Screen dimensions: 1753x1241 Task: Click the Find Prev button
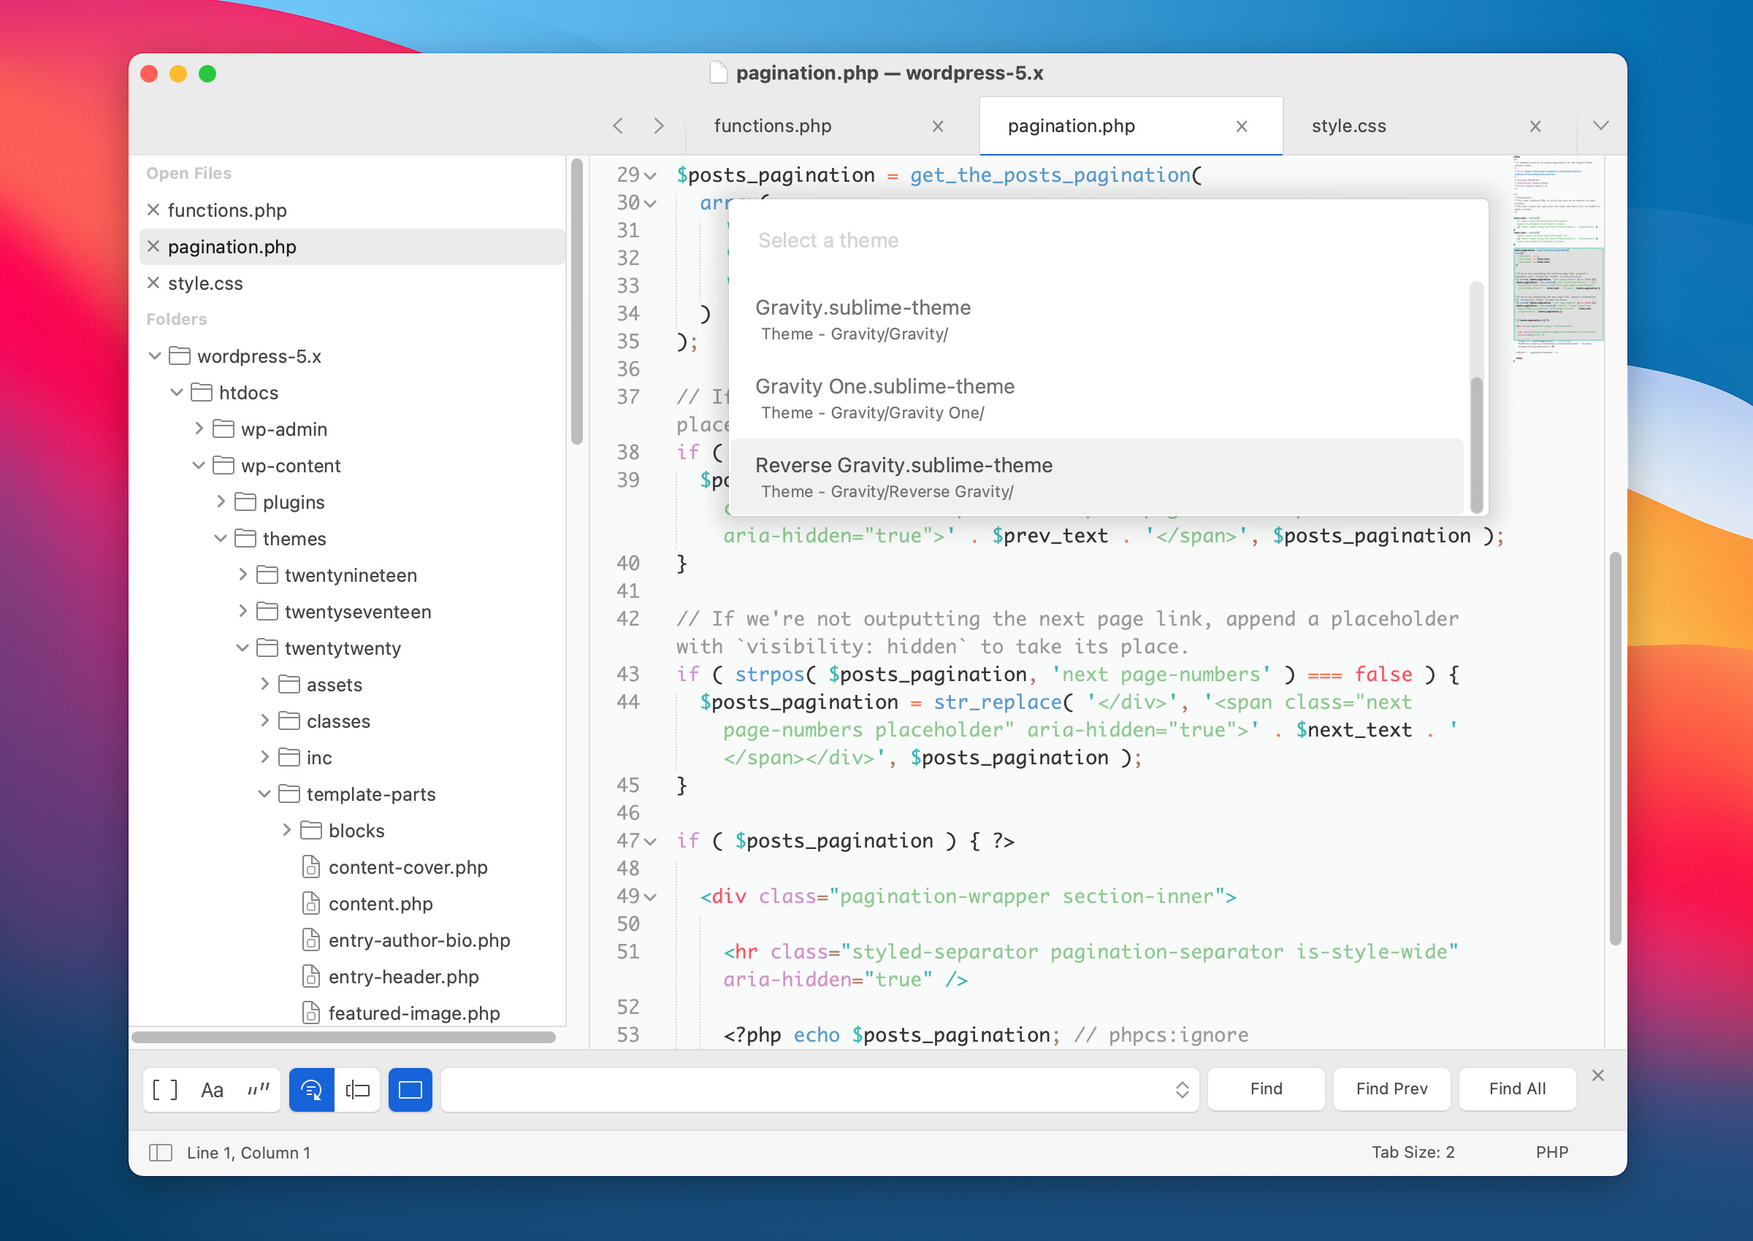tap(1391, 1089)
